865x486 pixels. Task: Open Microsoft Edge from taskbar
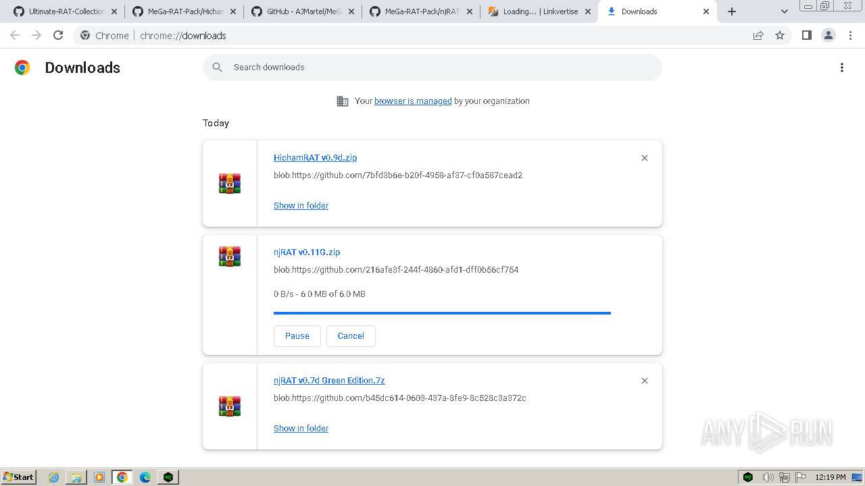point(145,477)
